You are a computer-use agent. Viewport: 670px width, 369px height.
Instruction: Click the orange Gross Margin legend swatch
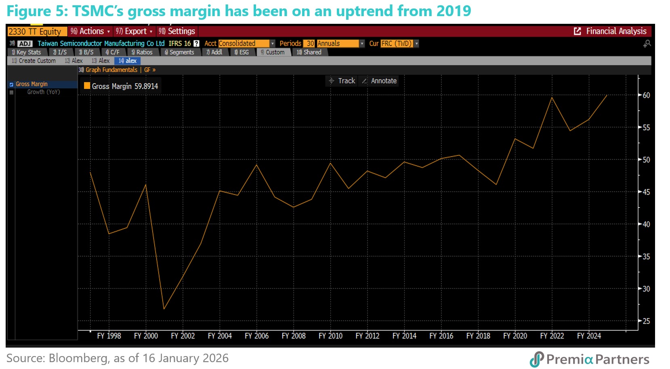(x=87, y=86)
